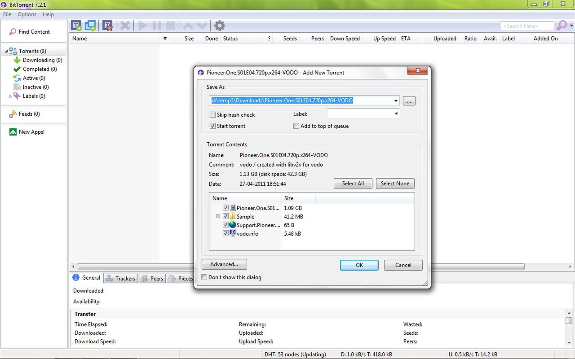Uncheck the Support.Pioneer file checkbox
575x359 pixels.
pyautogui.click(x=226, y=225)
